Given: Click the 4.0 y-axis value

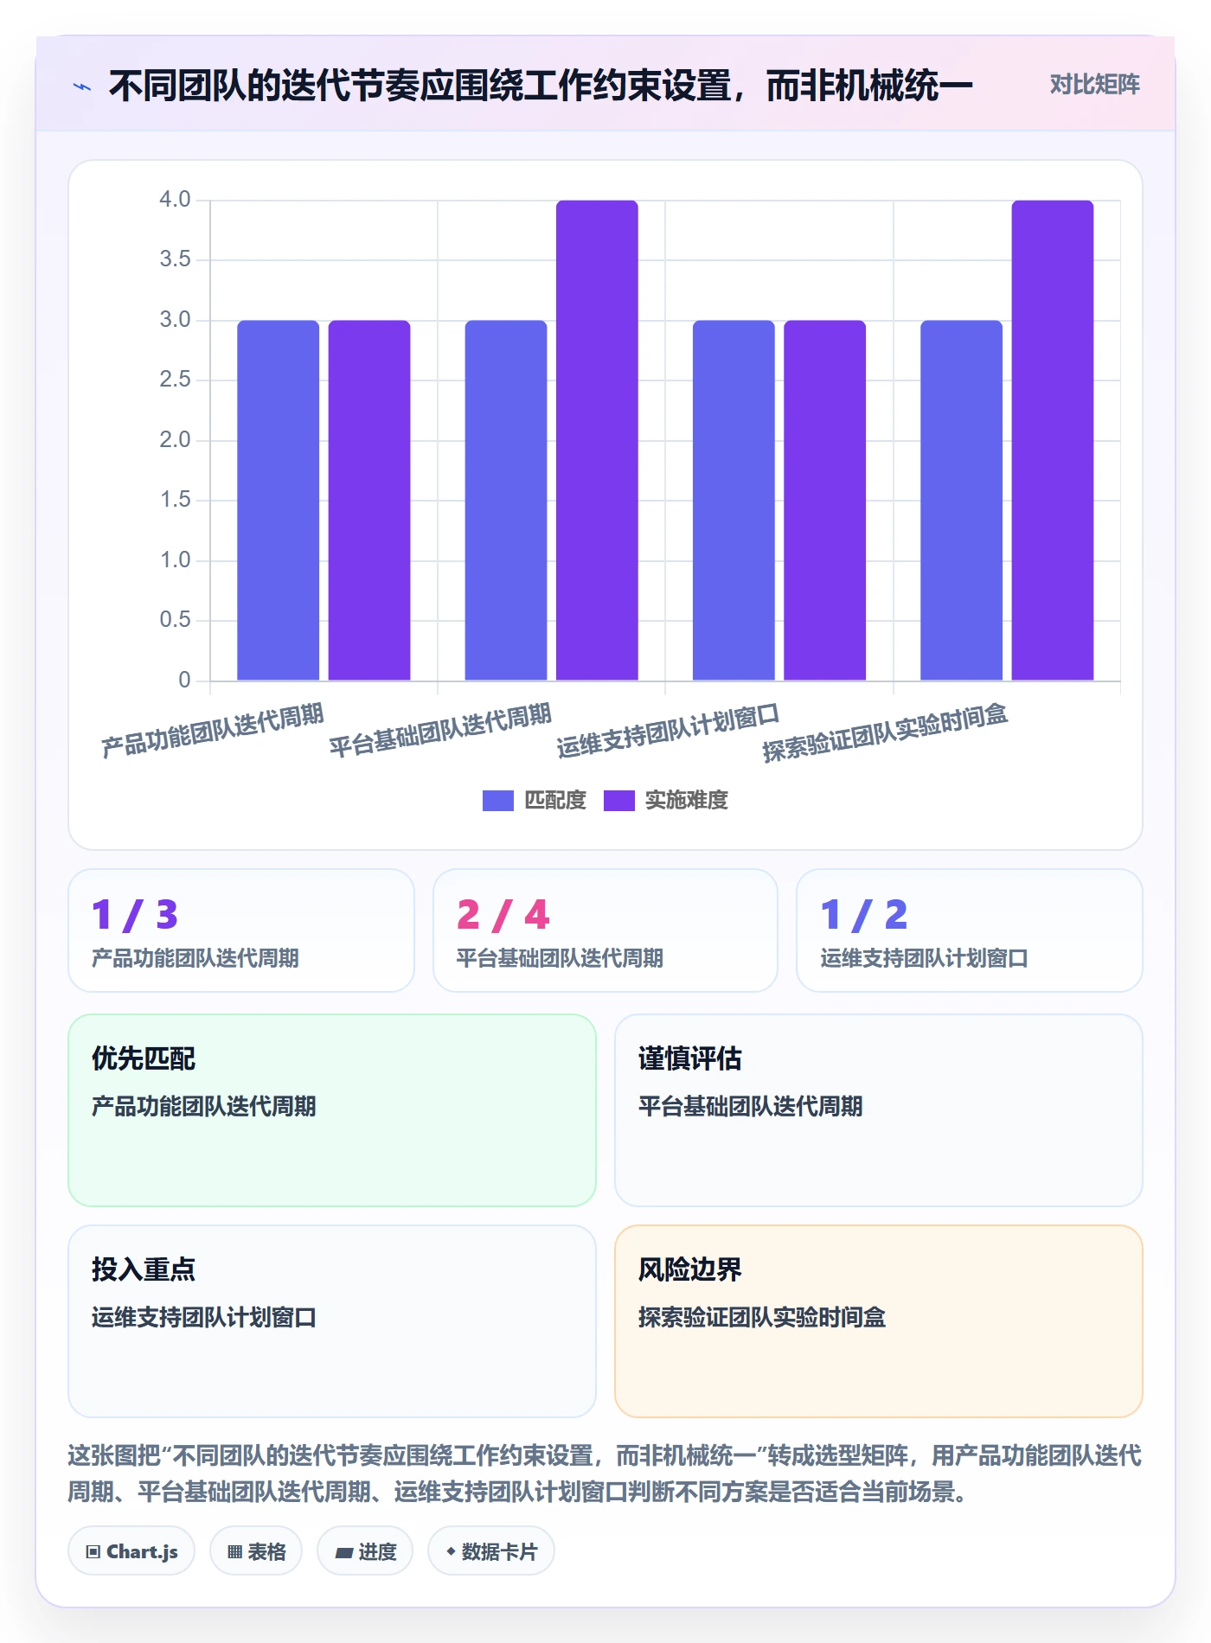Looking at the screenshot, I should [175, 200].
